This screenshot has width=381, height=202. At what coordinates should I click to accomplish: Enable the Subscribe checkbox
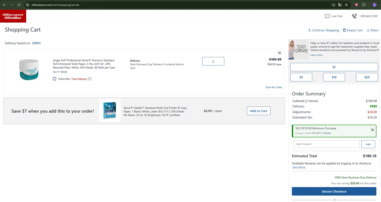tap(54, 79)
